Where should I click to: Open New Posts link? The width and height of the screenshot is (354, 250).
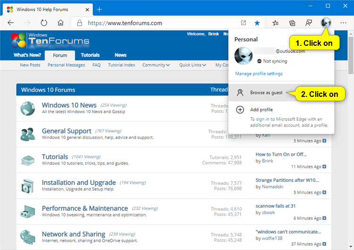click(30, 65)
